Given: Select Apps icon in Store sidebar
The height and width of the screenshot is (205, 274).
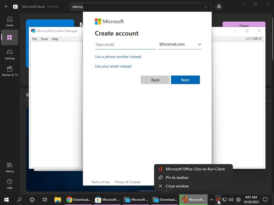Looking at the screenshot, I should click(x=10, y=37).
